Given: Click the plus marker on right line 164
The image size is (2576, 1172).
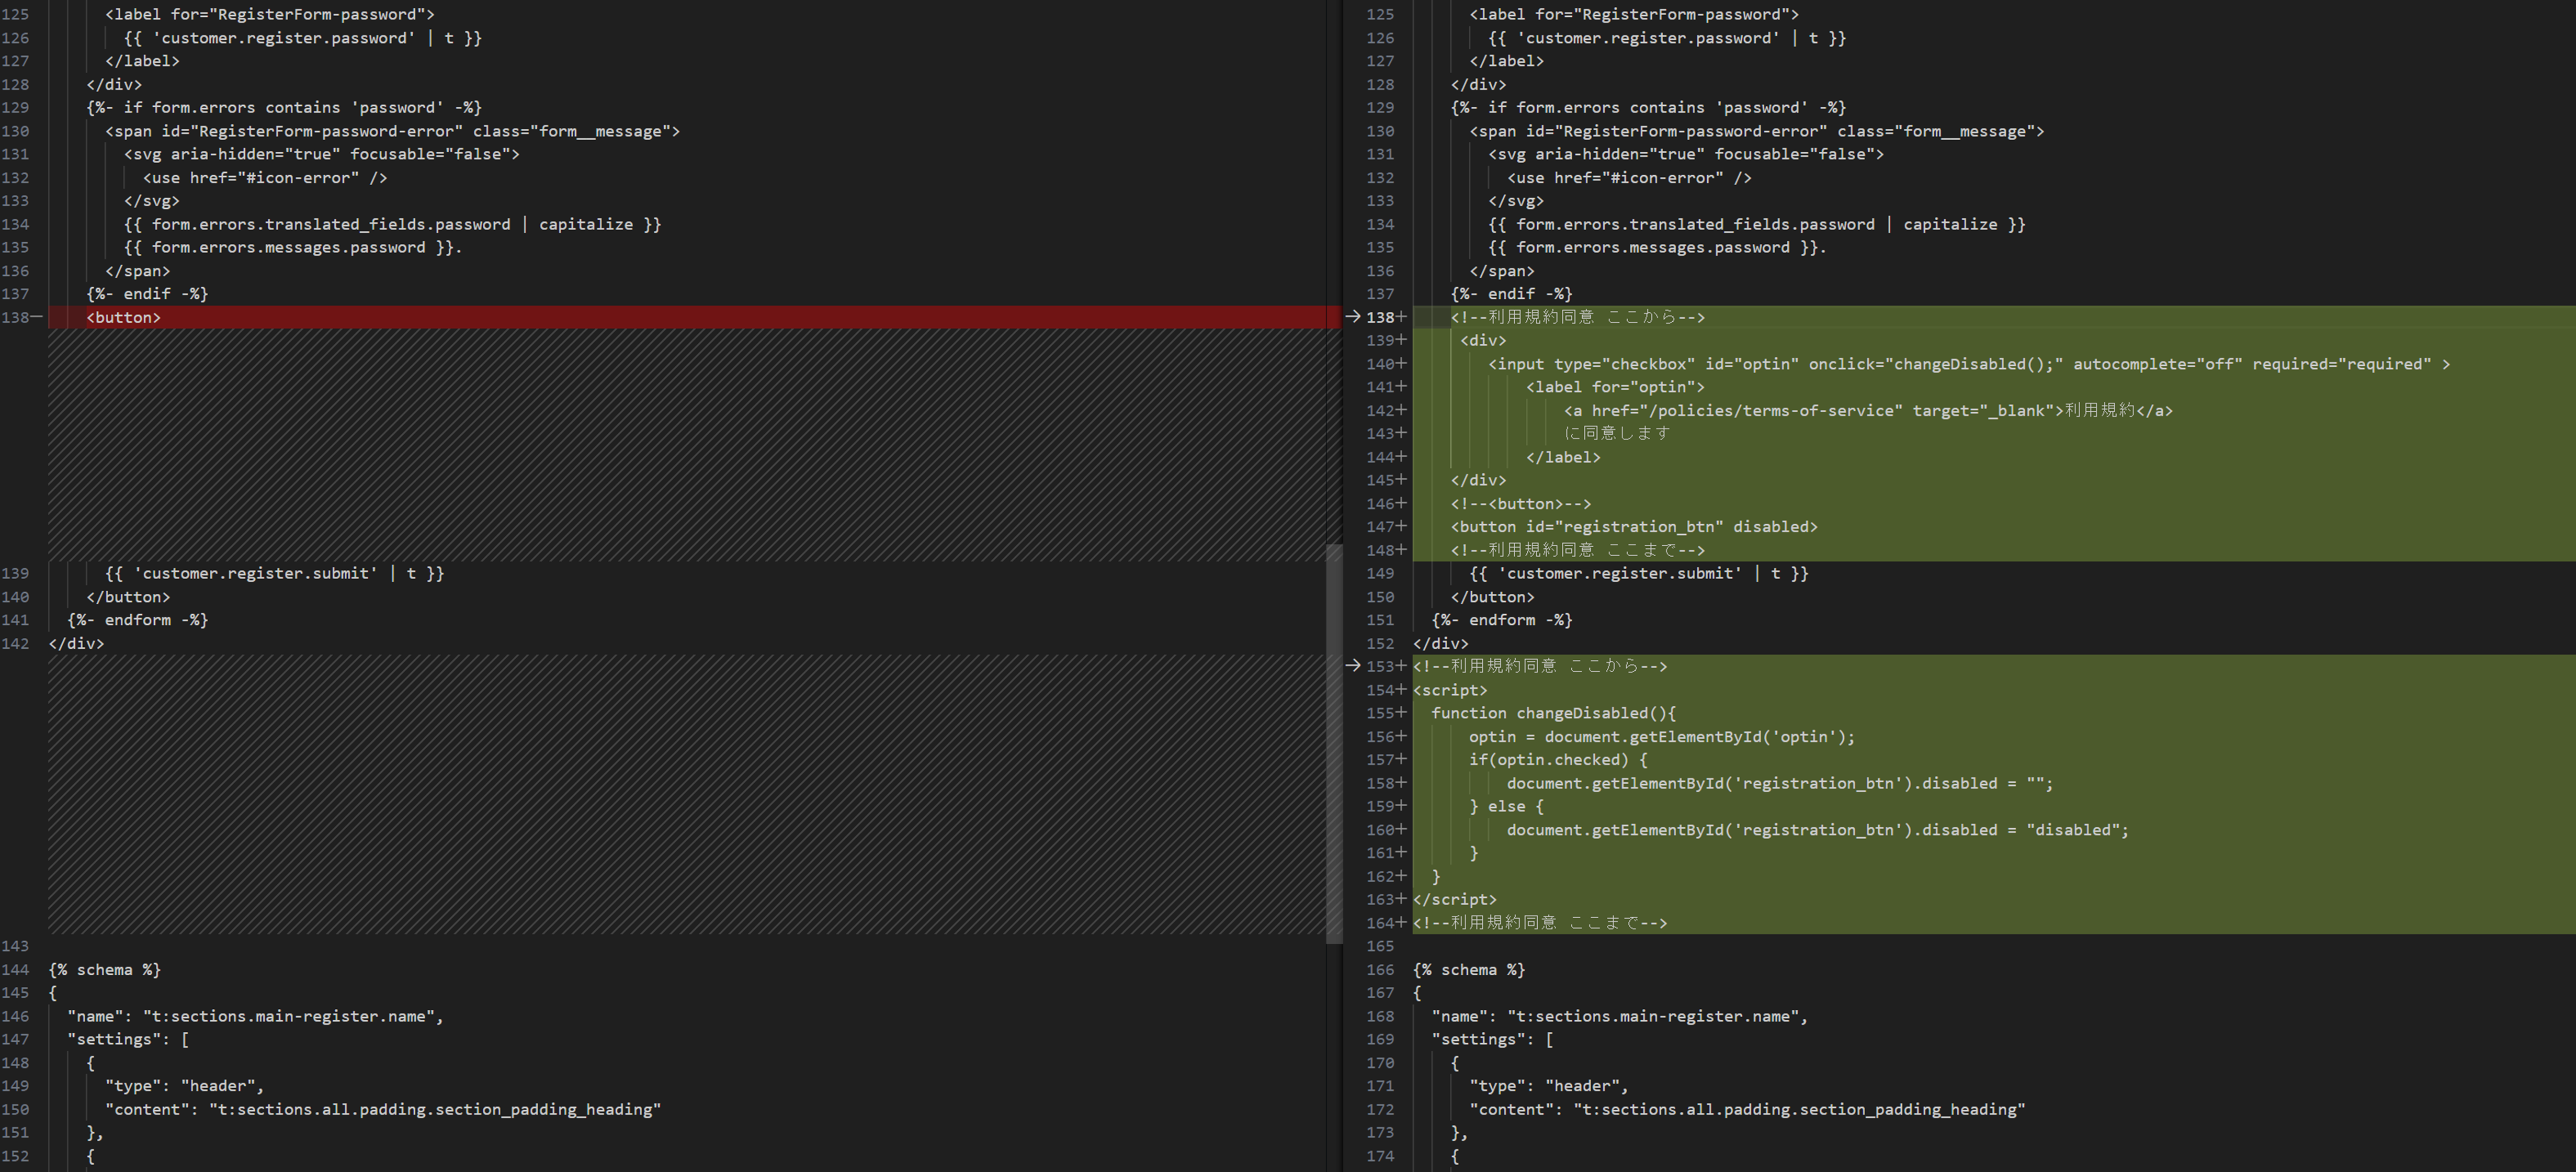Looking at the screenshot, I should tap(1401, 922).
